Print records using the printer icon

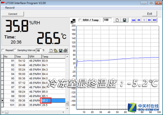pyautogui.click(x=65, y=51)
